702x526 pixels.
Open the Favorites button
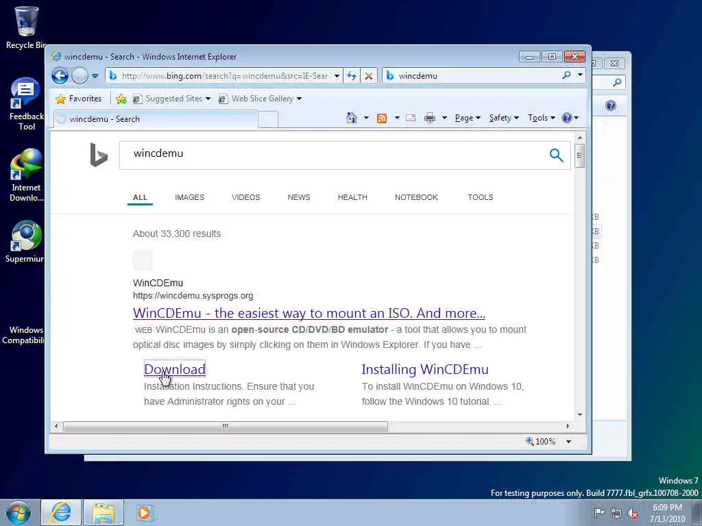click(x=78, y=99)
